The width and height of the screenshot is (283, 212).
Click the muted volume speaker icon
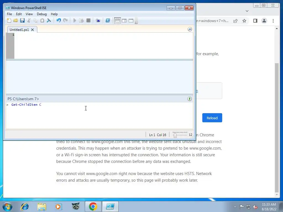point(255,207)
